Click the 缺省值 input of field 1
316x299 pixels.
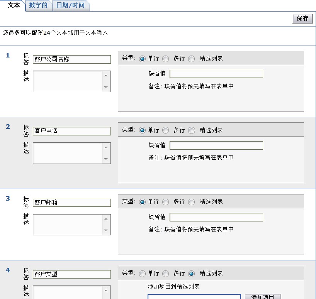tap(216, 74)
